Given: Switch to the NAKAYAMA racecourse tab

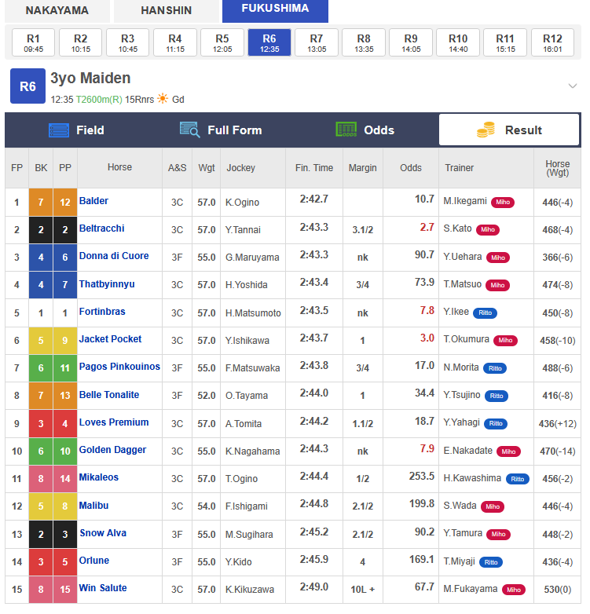Looking at the screenshot, I should (57, 10).
